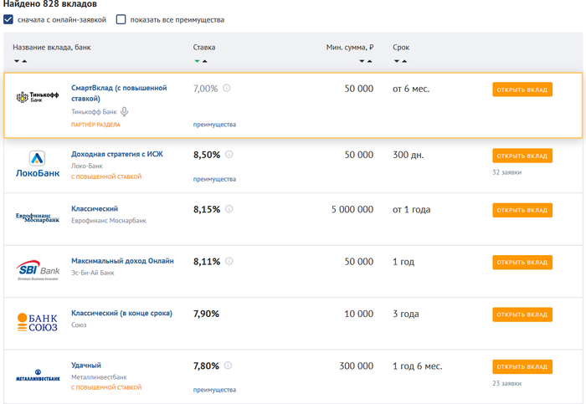Open the СмартВклад deposit link
Viewport: 586px width, 404px height.
click(119, 93)
